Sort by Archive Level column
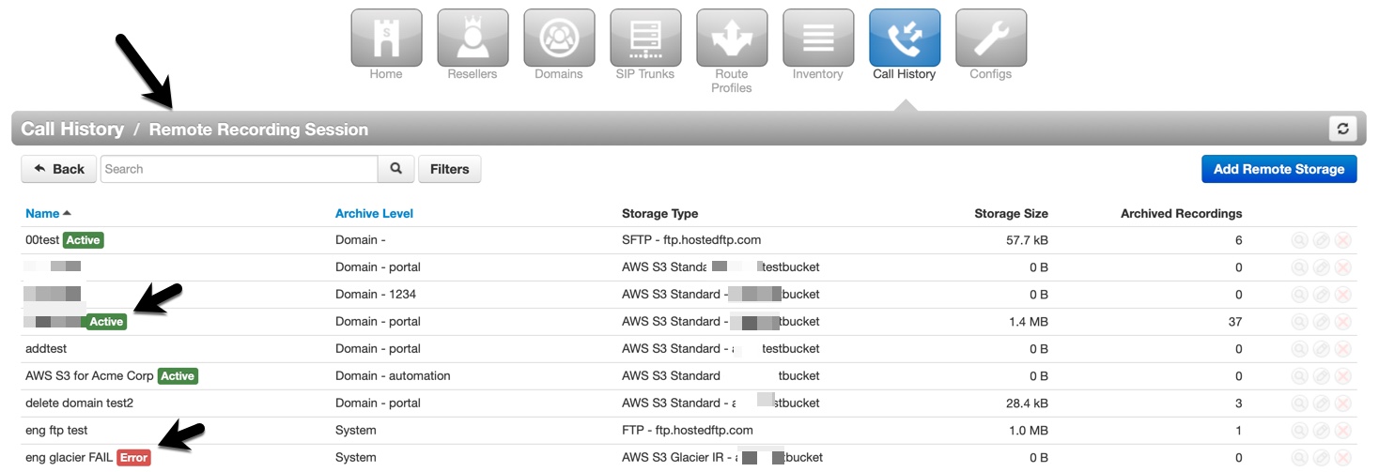The image size is (1379, 472). pyautogui.click(x=374, y=214)
